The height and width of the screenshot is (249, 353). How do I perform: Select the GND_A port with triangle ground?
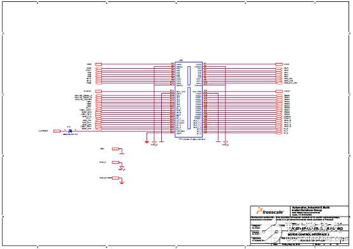(x=115, y=162)
